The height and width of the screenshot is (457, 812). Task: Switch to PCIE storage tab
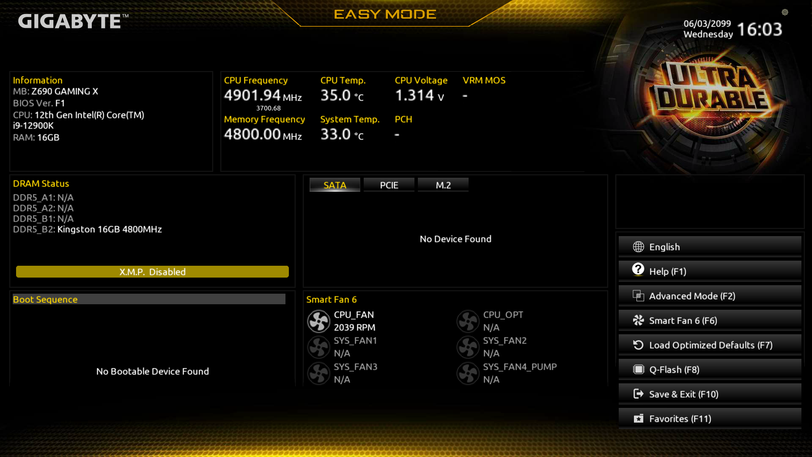389,184
